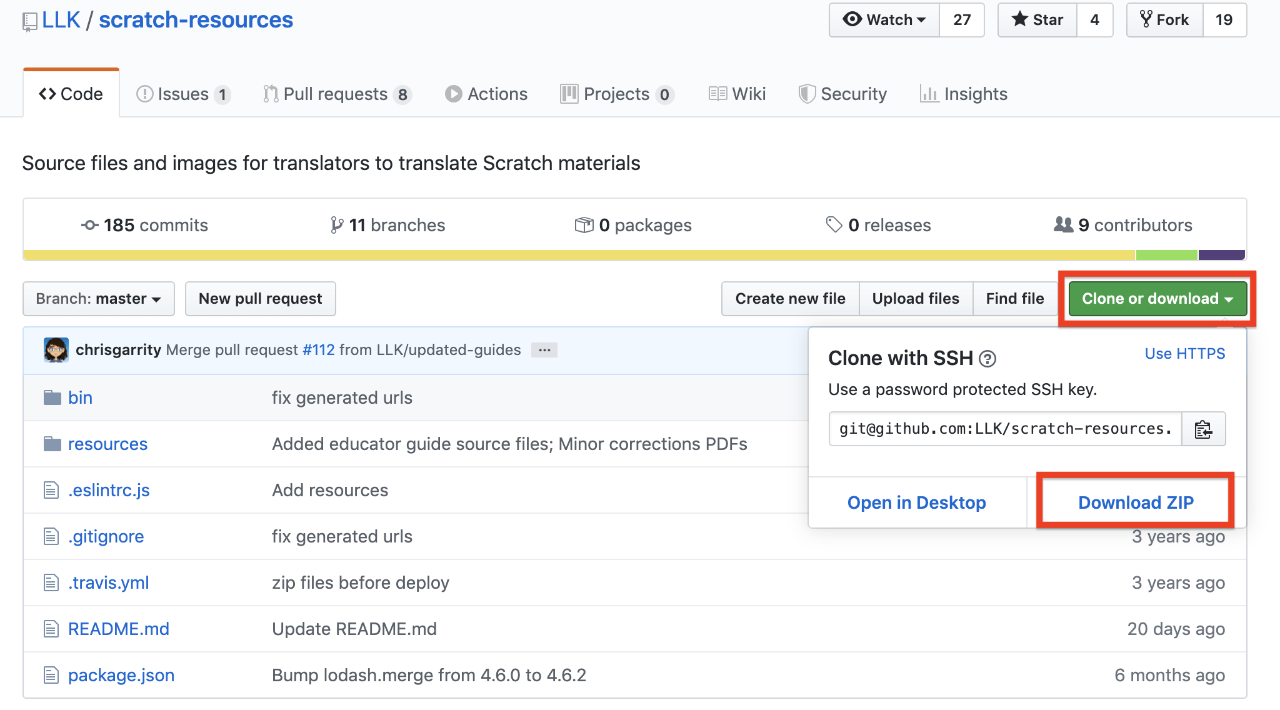Fork the scratch-resources repository
1280x710 pixels.
point(1165,20)
